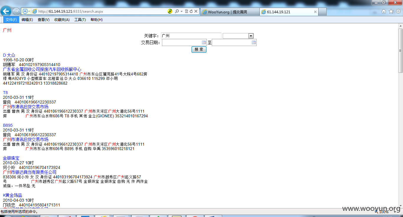This screenshot has width=403, height=217.
Task: Click the date text 2010-03-27 10时
Action: pyautogui.click(x=18, y=163)
